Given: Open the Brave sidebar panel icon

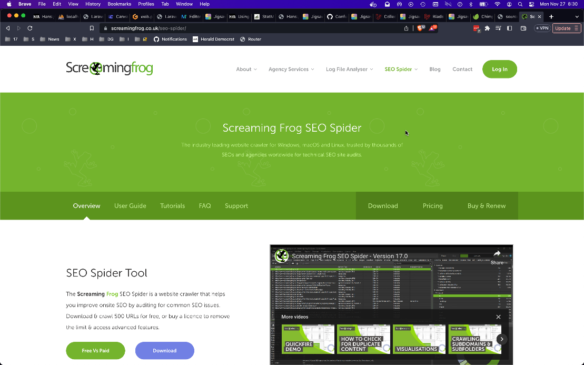Looking at the screenshot, I should [x=509, y=28].
